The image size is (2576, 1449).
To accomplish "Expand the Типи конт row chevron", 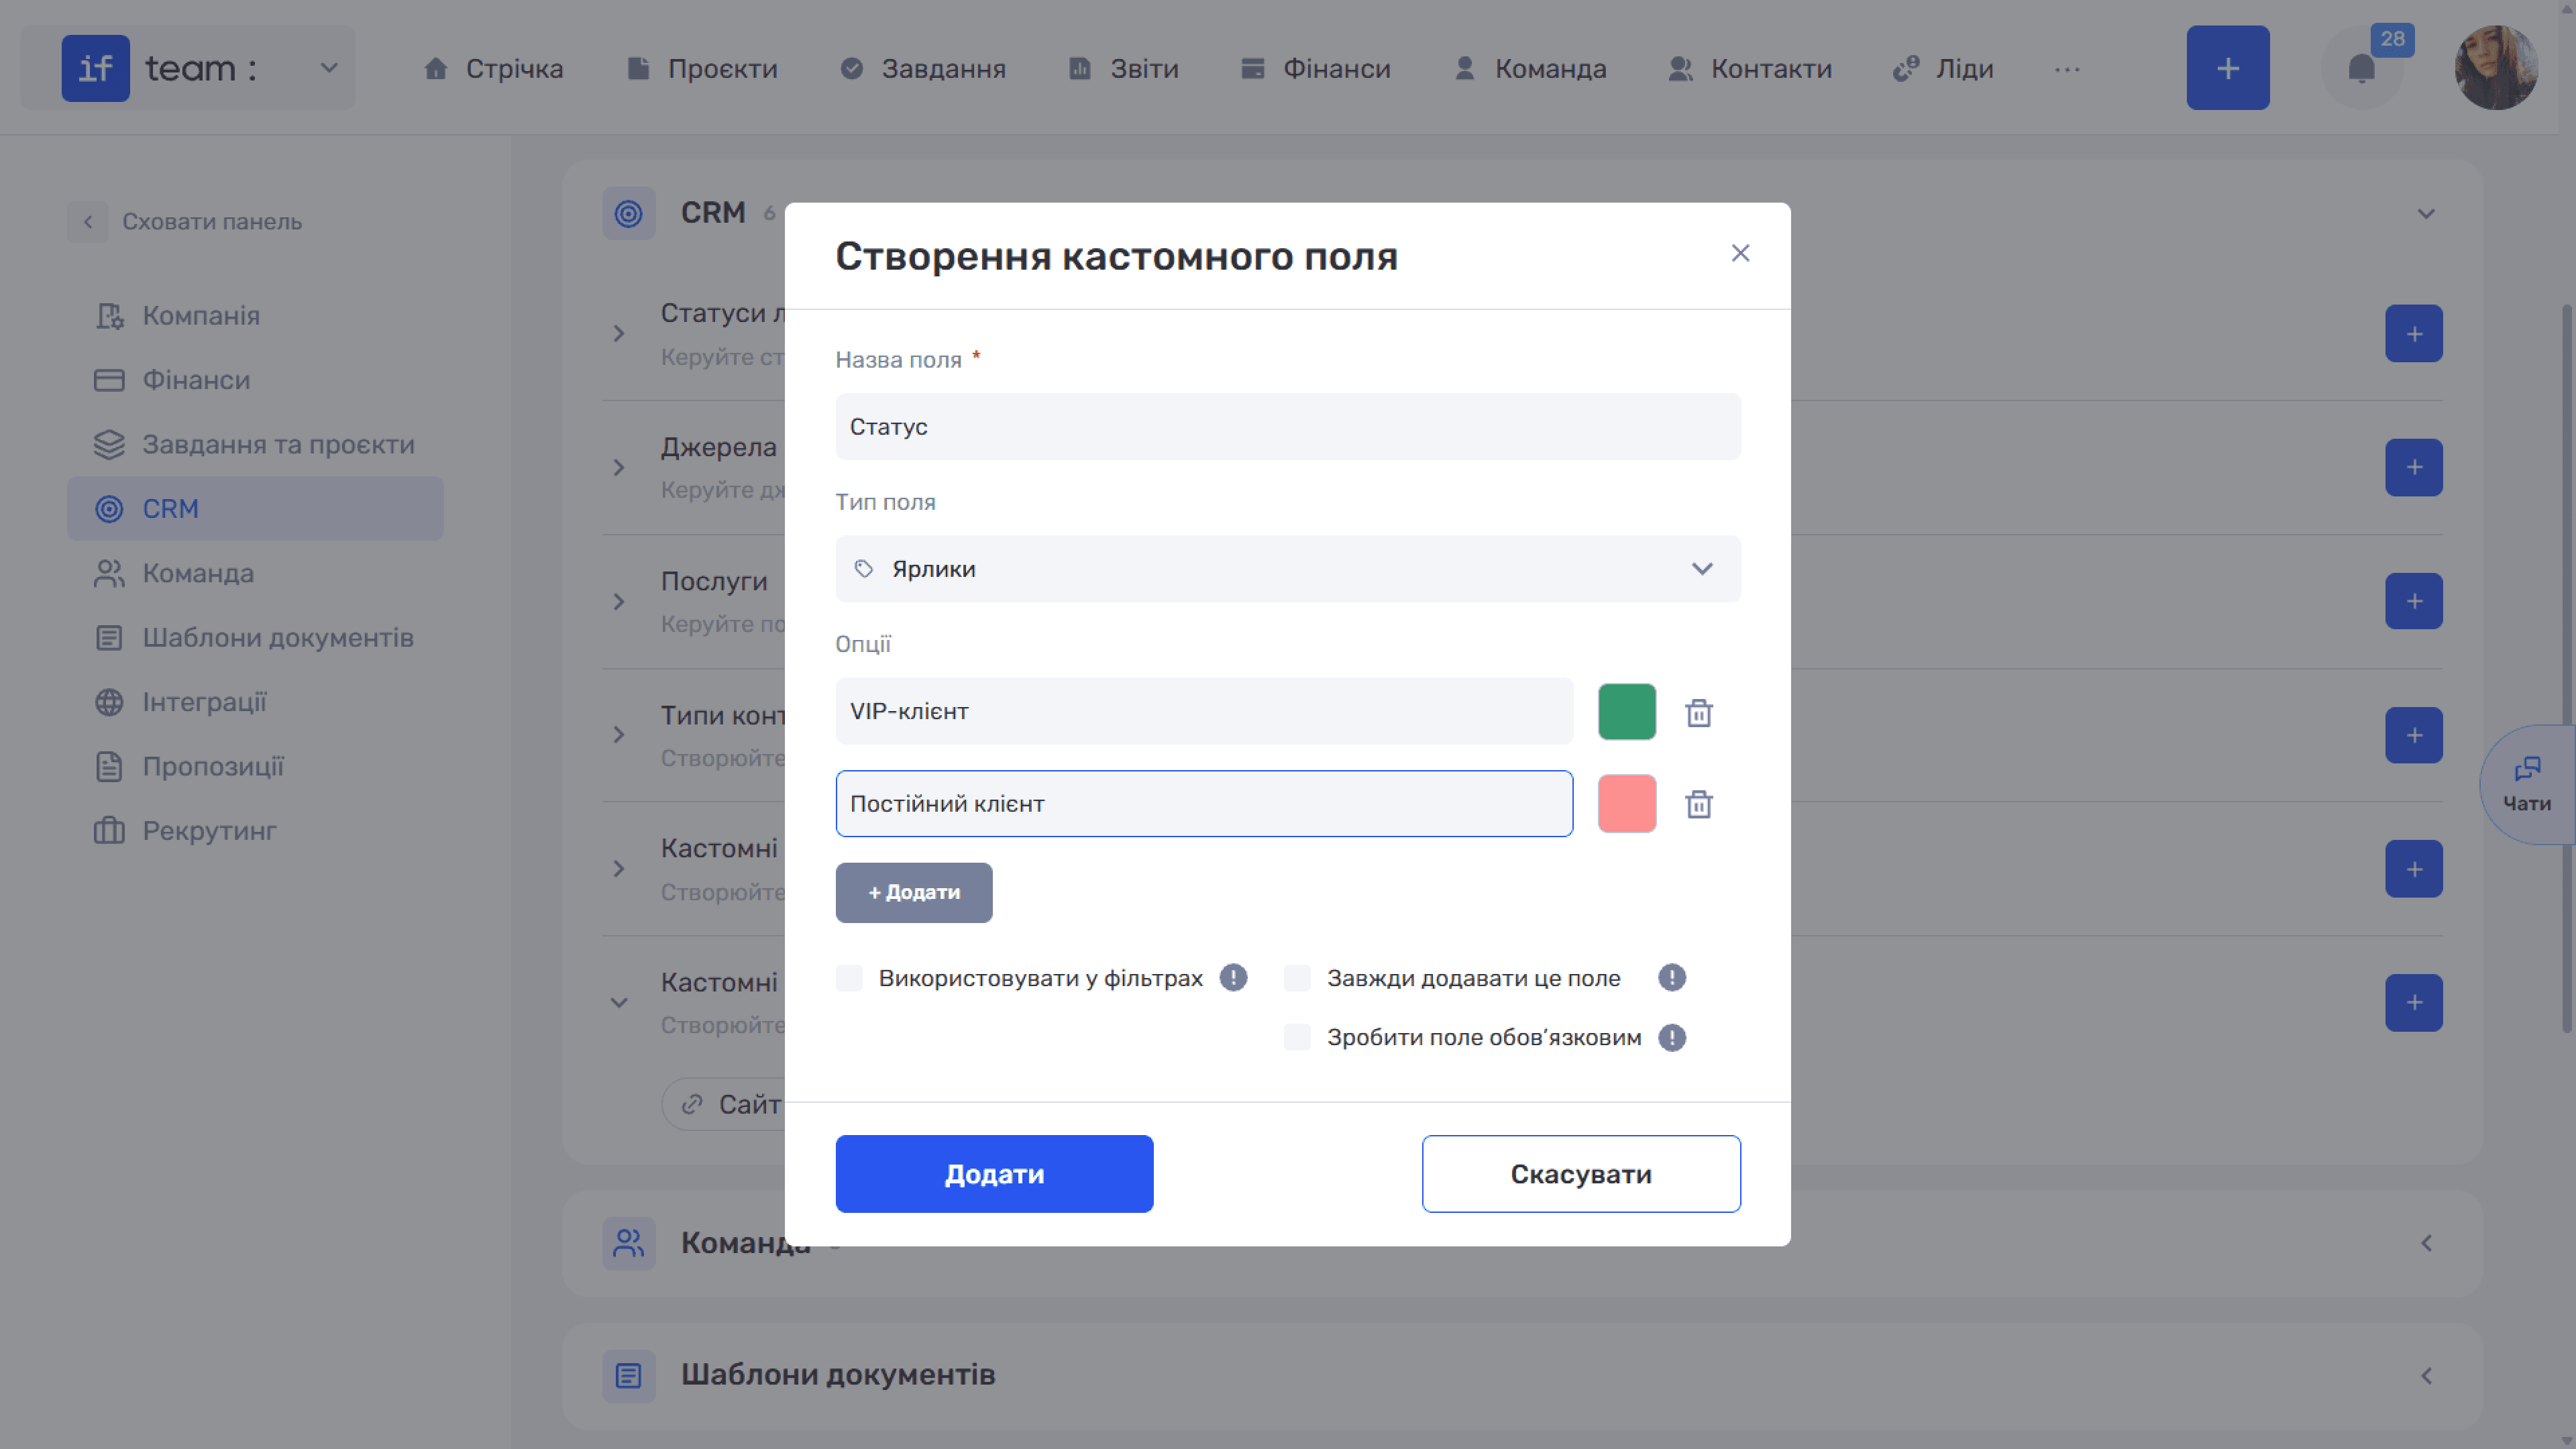I will click(619, 736).
